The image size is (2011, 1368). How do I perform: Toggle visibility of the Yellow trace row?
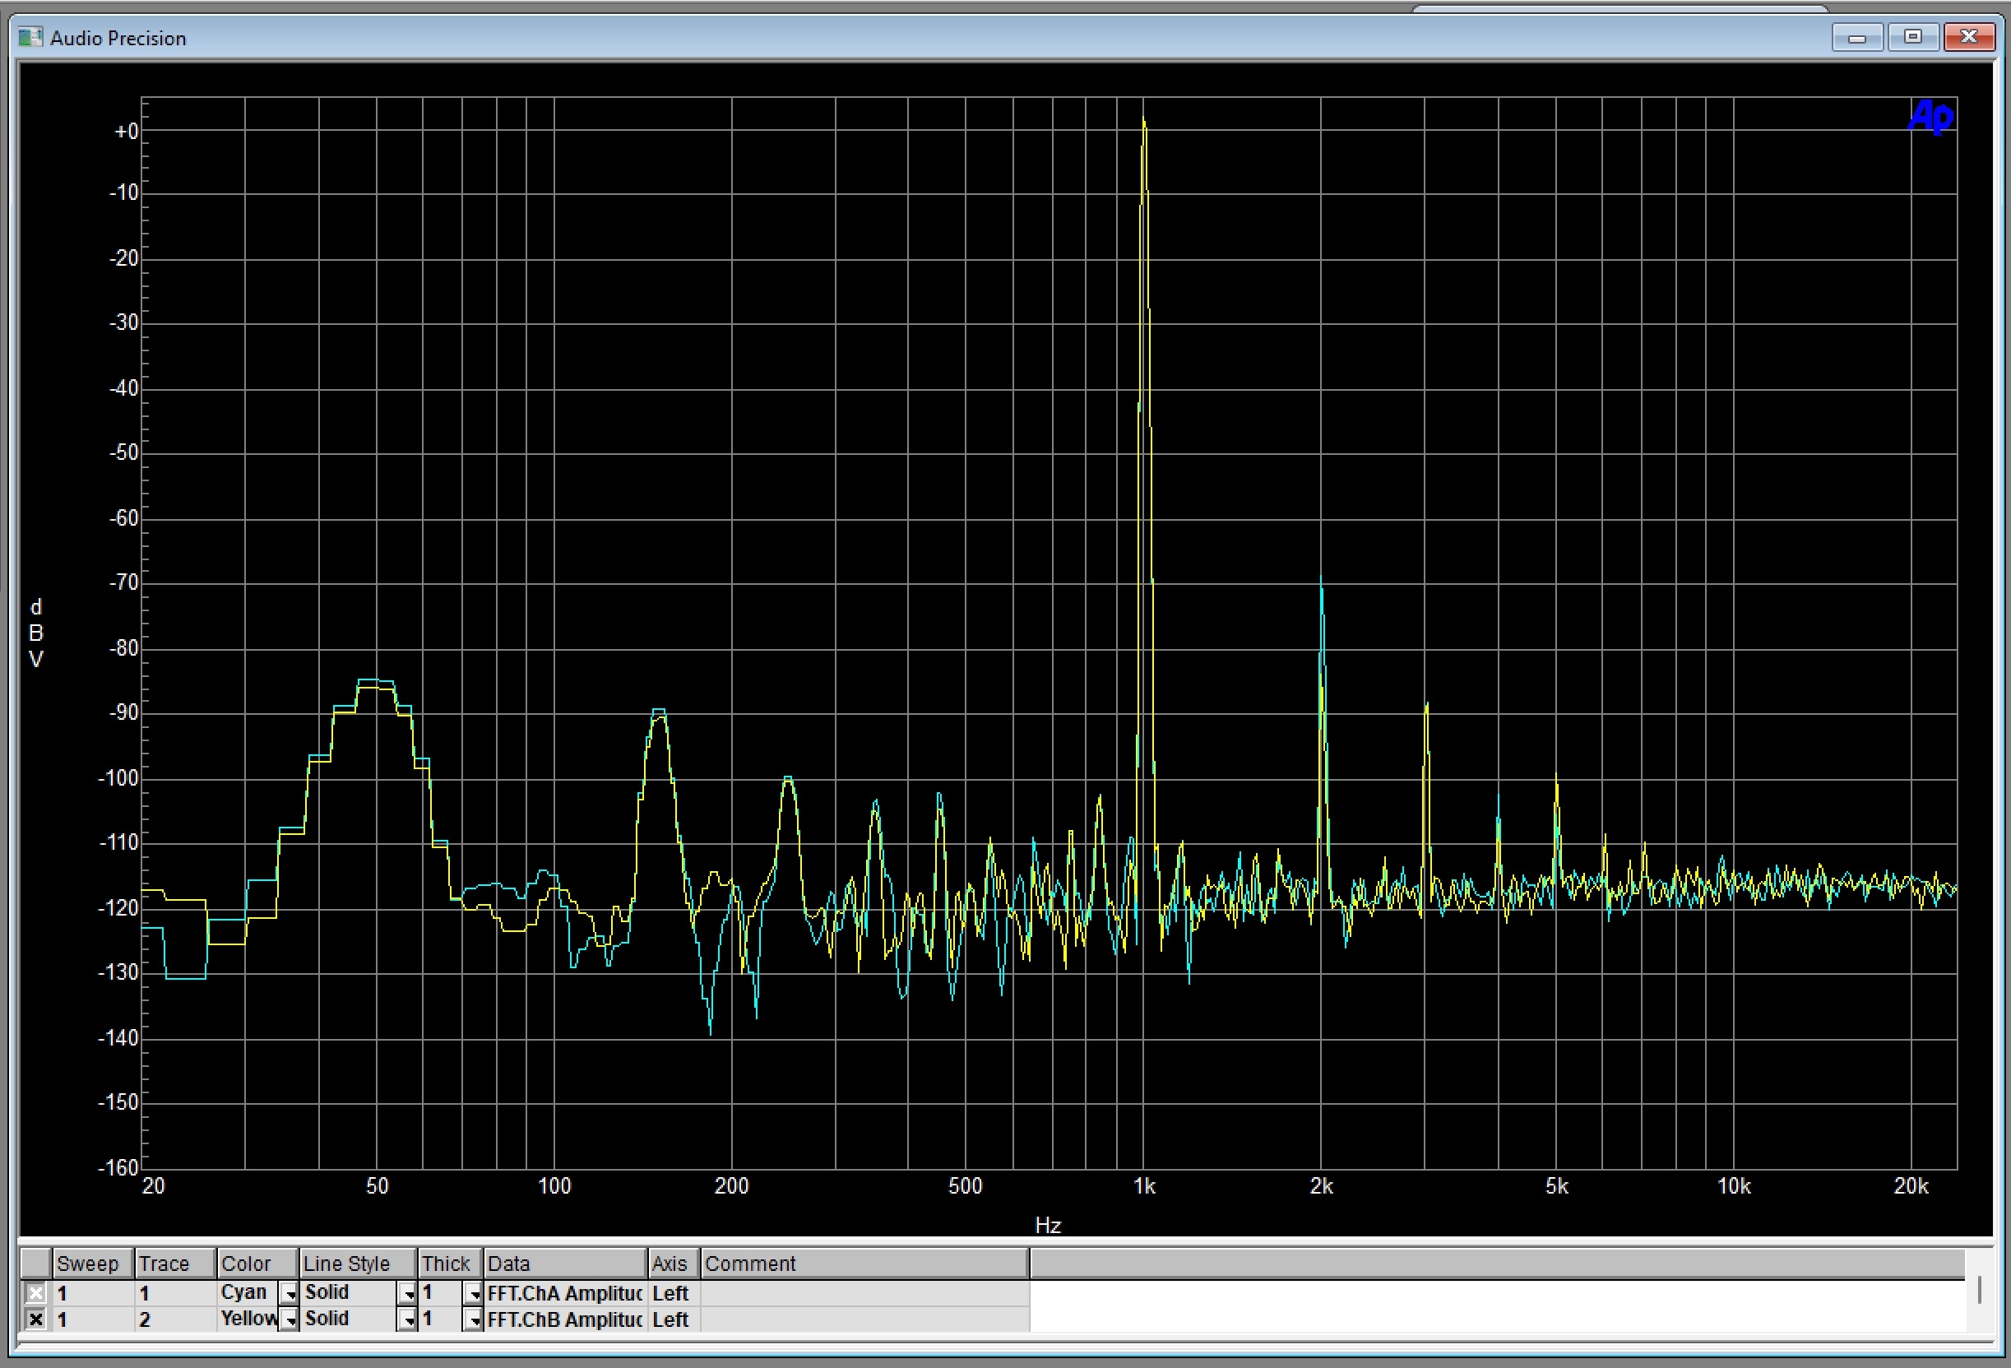(35, 1319)
